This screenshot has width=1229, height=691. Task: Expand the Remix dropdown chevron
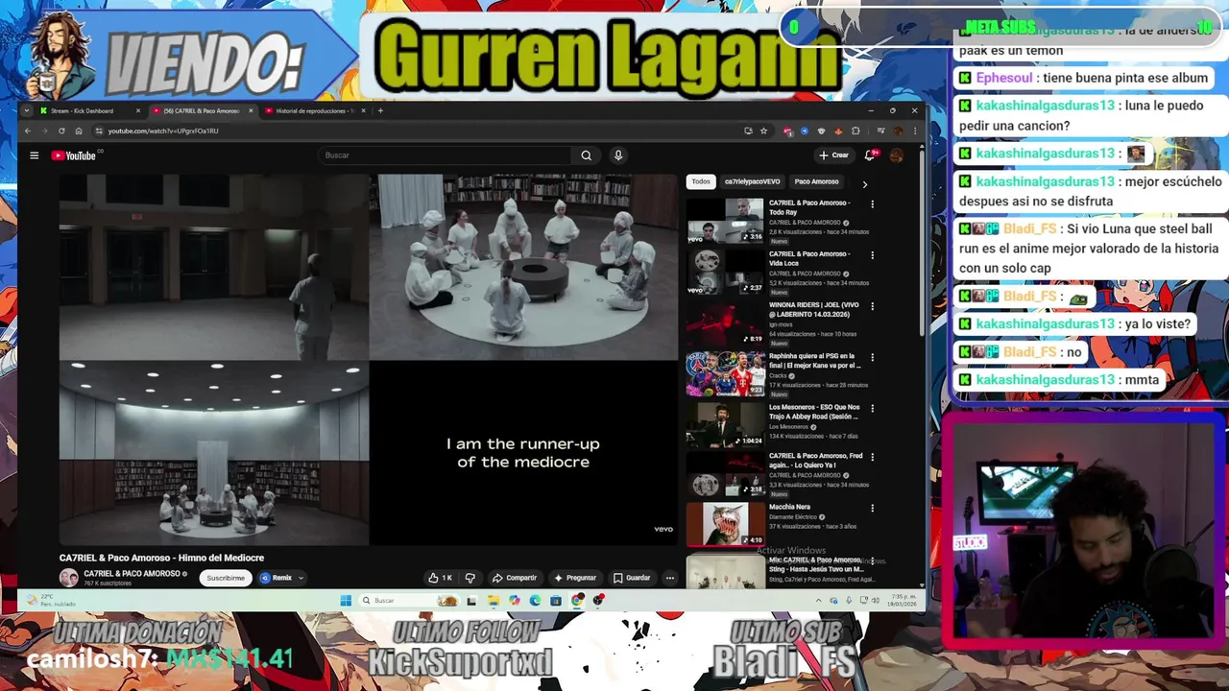point(301,578)
